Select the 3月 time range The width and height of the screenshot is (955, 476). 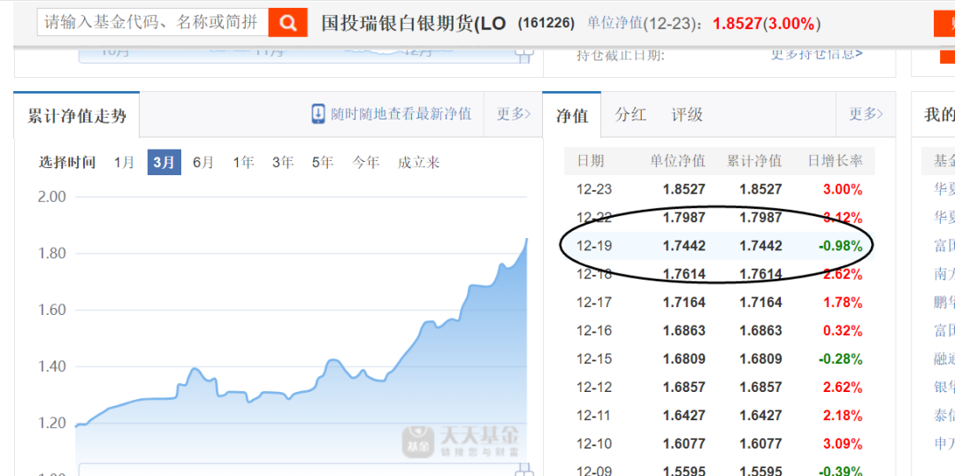164,162
